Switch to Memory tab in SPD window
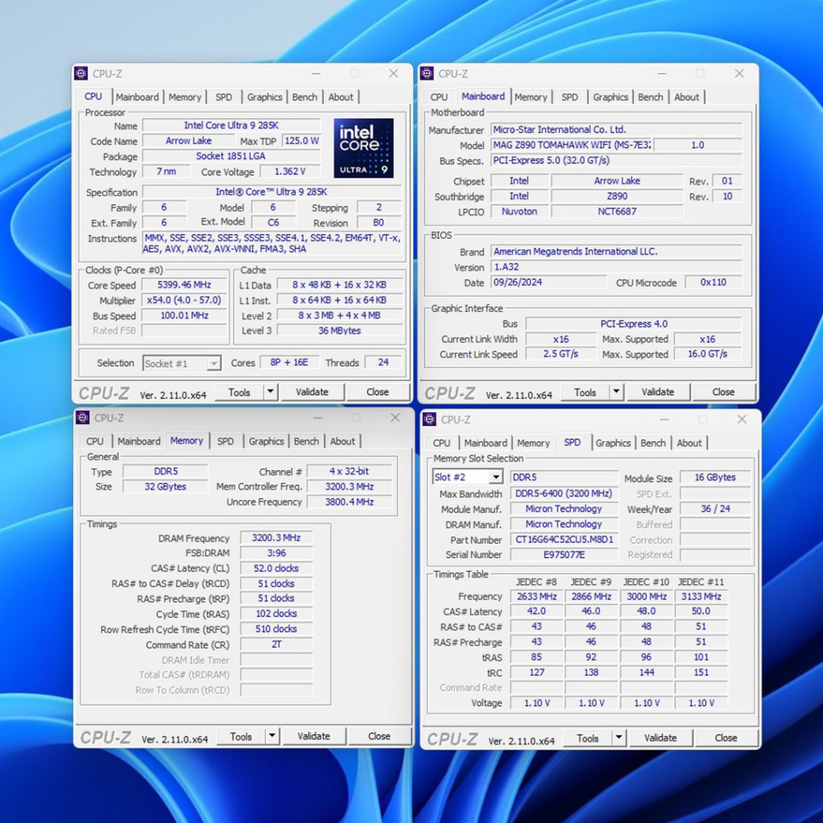The image size is (823, 823). tap(534, 443)
